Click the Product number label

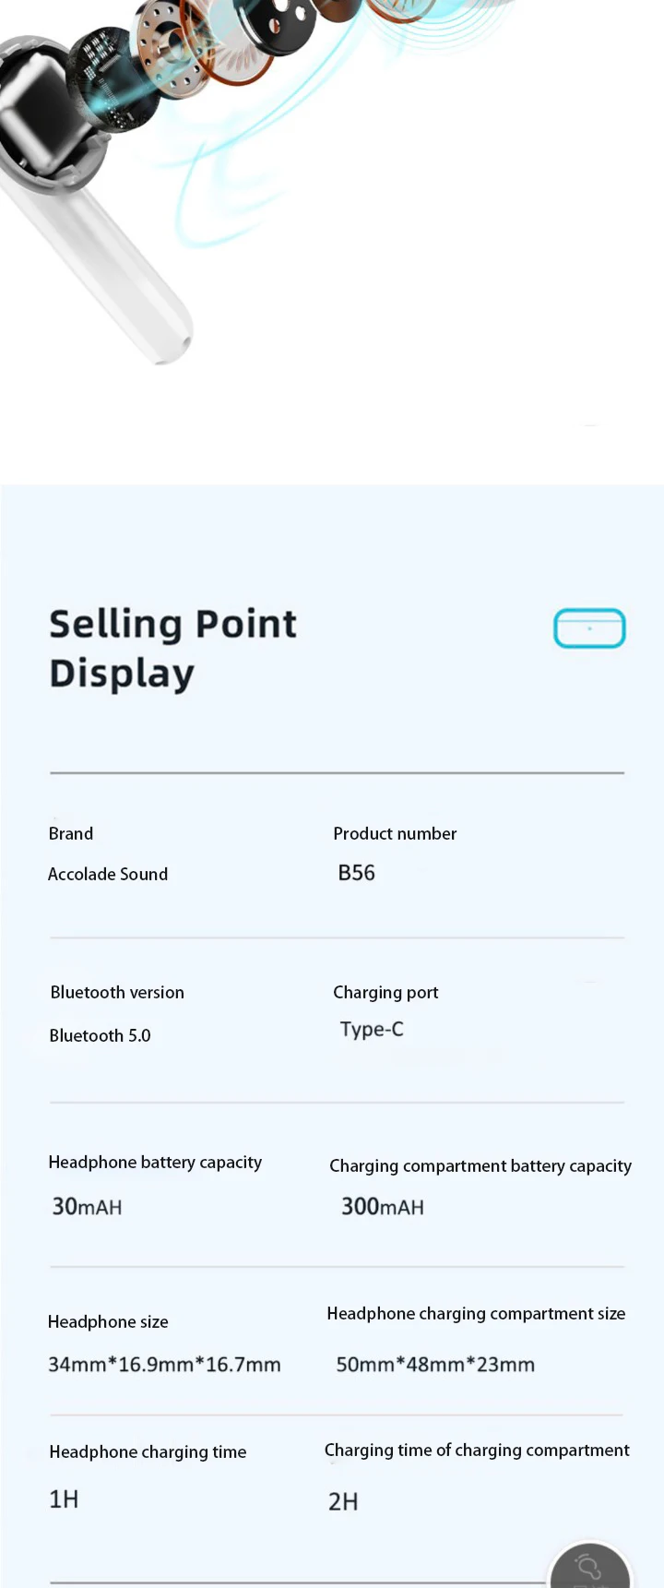[395, 833]
